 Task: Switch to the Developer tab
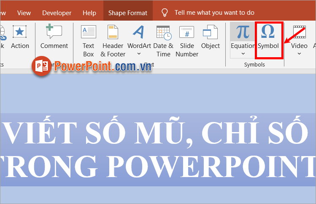(57, 13)
